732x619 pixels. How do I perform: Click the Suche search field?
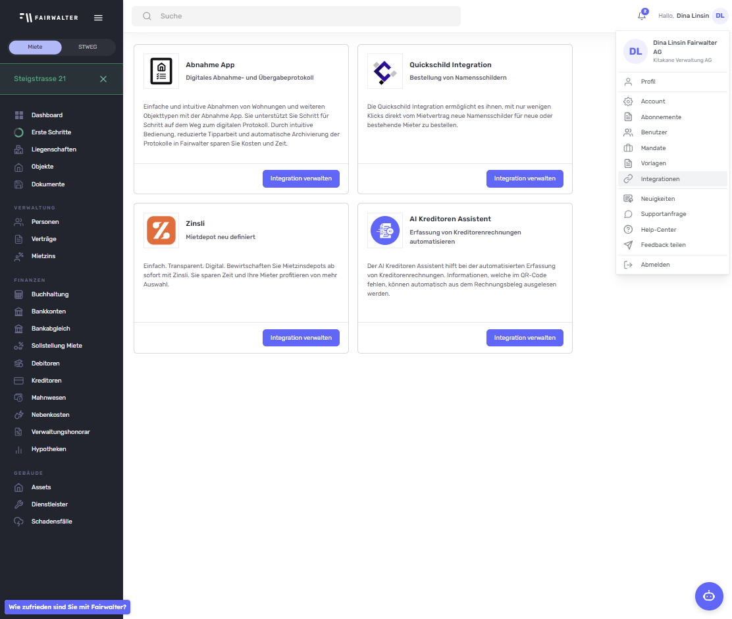coord(295,16)
